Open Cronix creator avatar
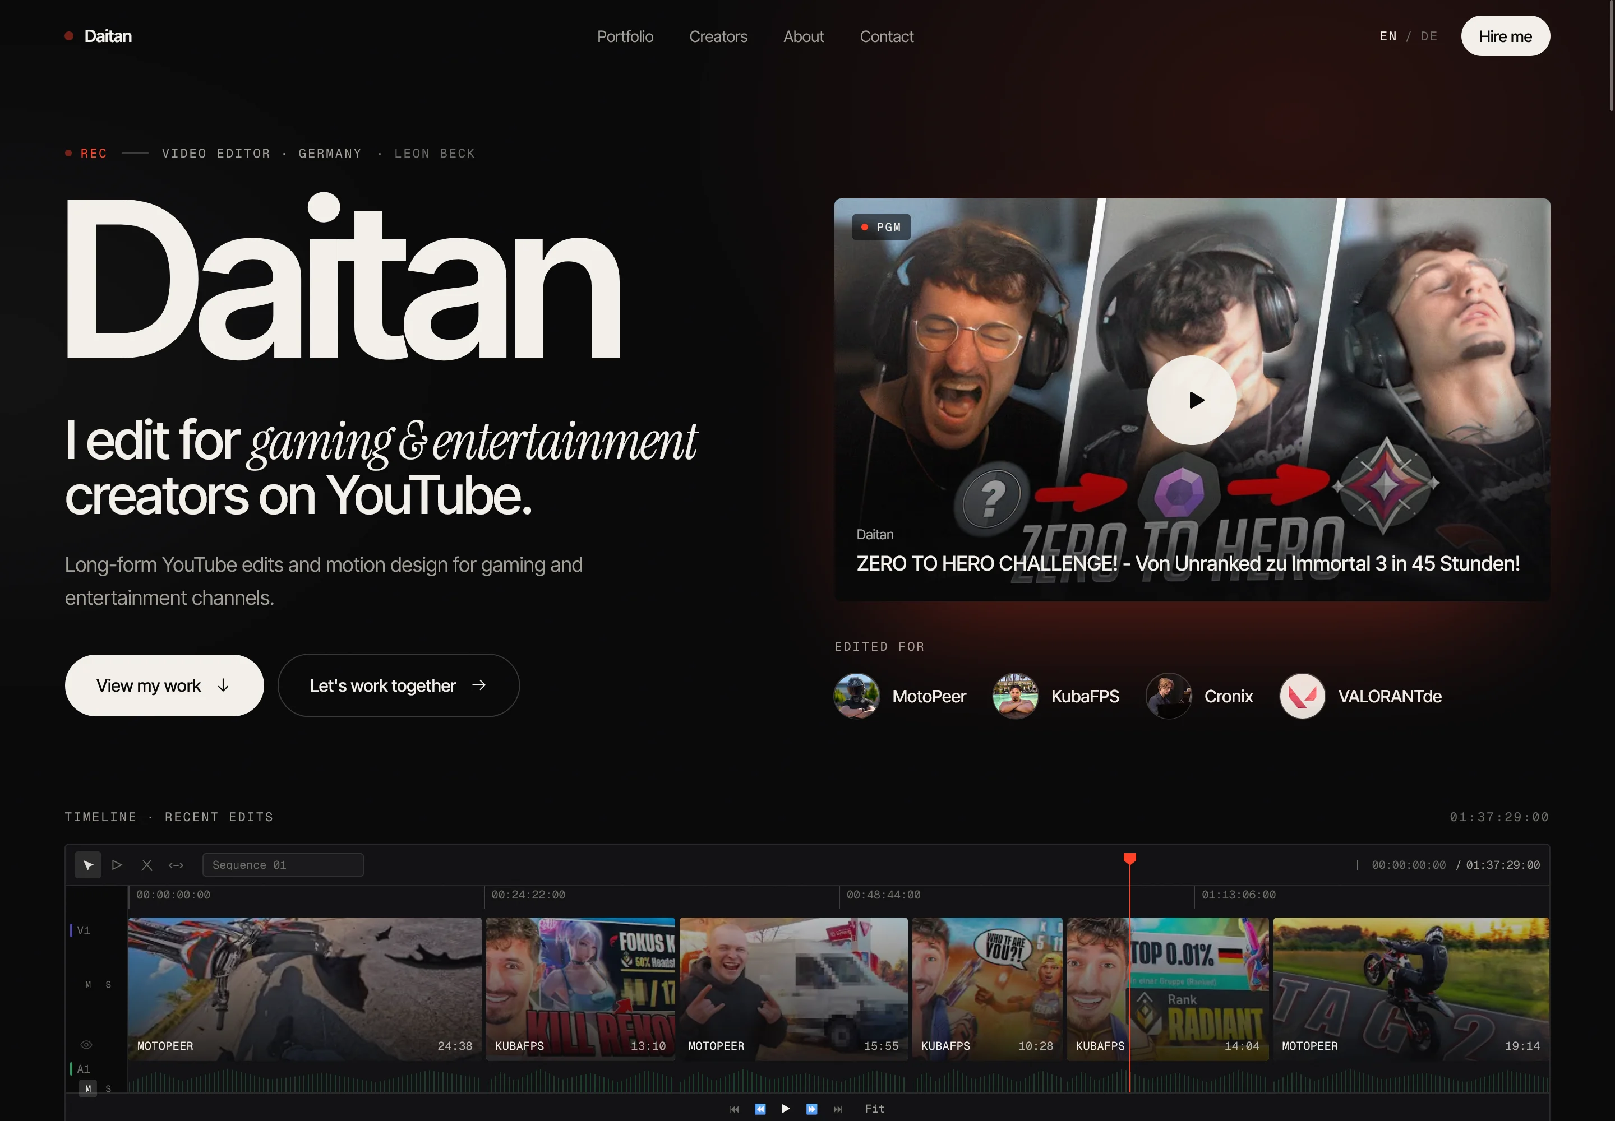Viewport: 1615px width, 1121px height. [x=1169, y=696]
